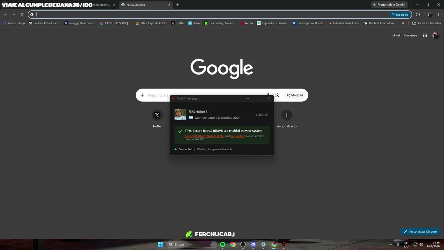This screenshot has height=250, width=444.
Task: Open the Yakuza – Logs bookmark
Action: 14,23
